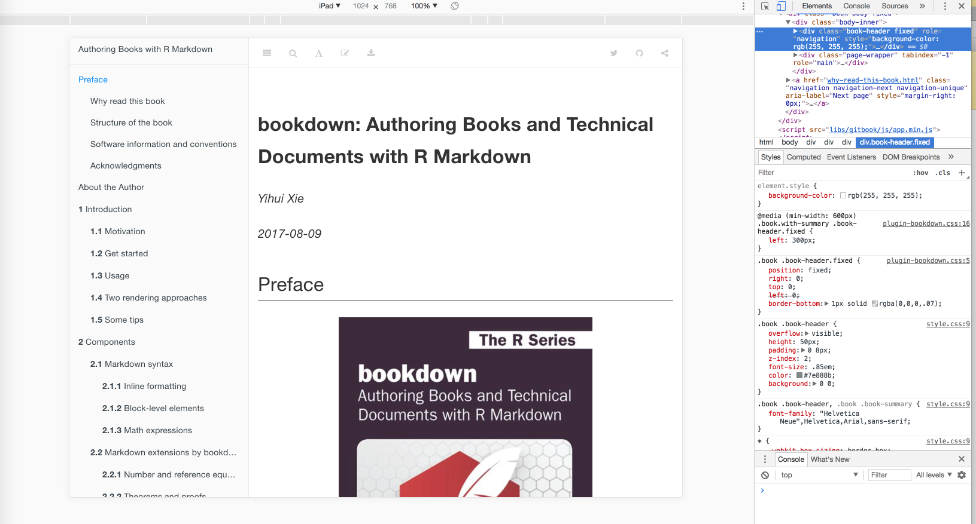
Task: Rotate the device with the orientation icon
Action: pyautogui.click(x=455, y=6)
